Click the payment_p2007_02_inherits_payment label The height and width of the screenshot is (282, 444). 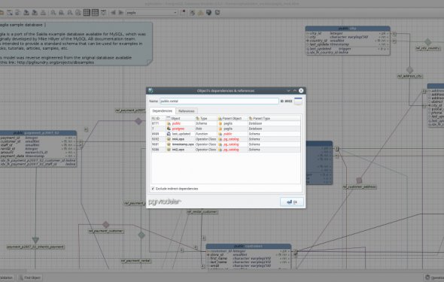pos(35,247)
